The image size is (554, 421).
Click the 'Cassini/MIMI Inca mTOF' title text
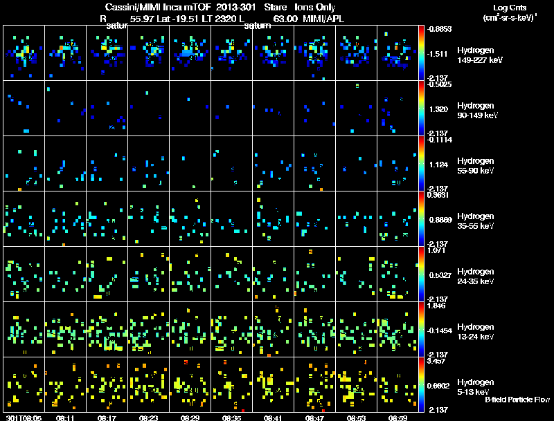click(x=158, y=7)
